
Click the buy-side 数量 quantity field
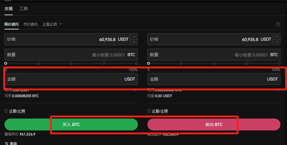click(x=71, y=55)
